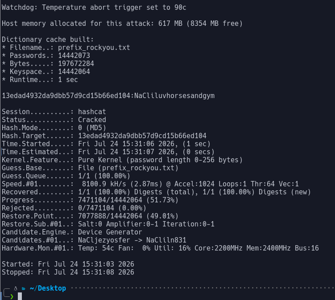This screenshot has width=335, height=300.
Task: Click the green prompt arrow symbol
Action: 12,296
